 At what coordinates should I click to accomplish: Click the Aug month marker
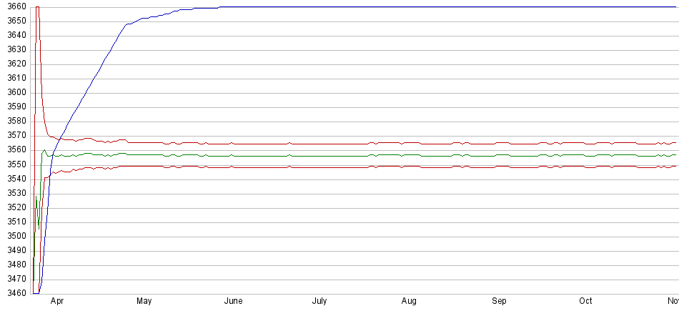(x=409, y=302)
